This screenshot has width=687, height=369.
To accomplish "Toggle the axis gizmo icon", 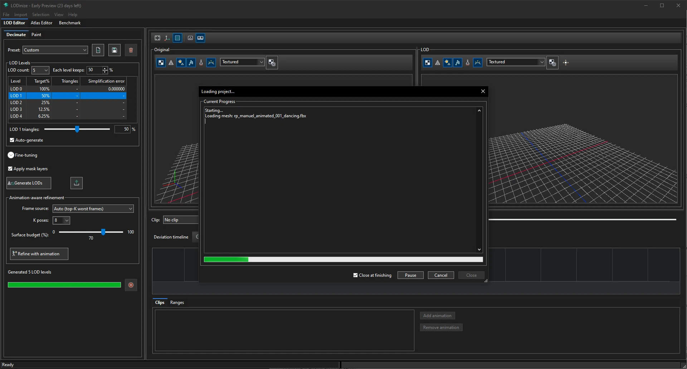I will click(167, 38).
